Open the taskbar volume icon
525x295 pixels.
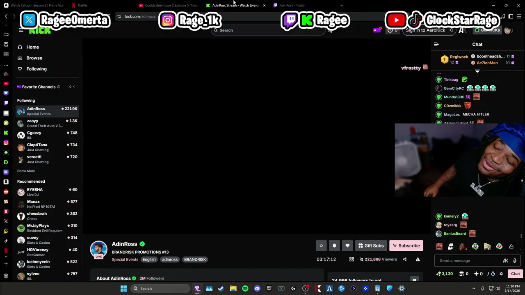point(498,288)
